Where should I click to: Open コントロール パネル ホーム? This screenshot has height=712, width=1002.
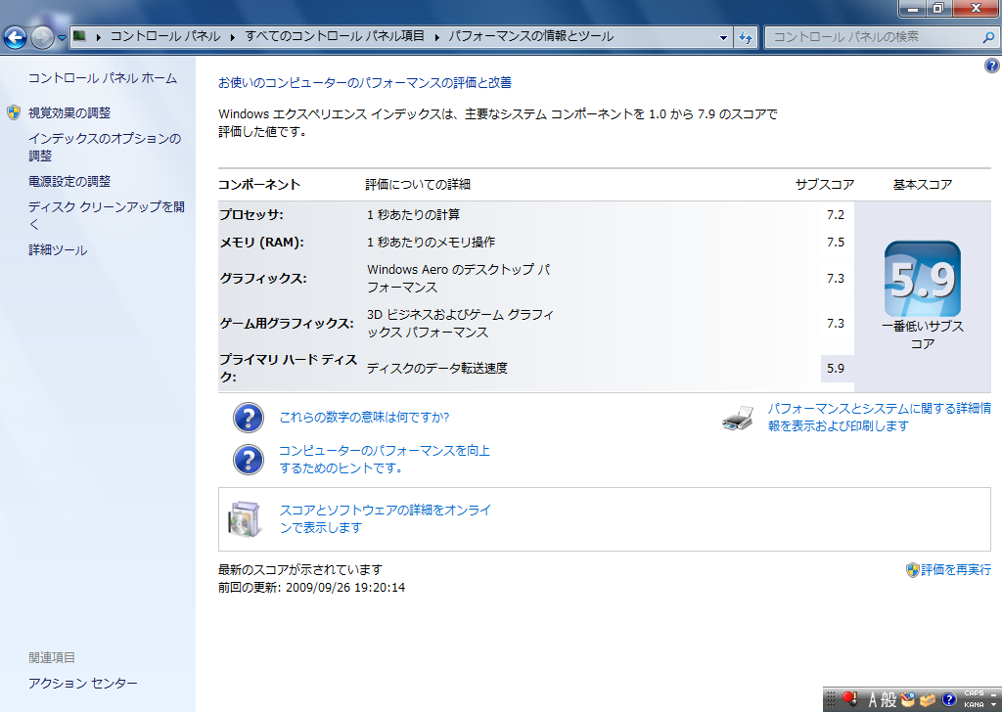(103, 78)
